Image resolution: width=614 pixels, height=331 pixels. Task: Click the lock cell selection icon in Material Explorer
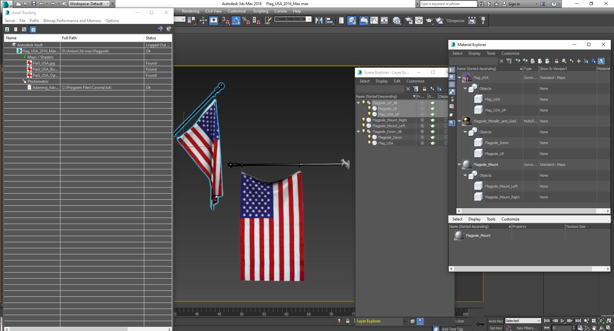556,61
